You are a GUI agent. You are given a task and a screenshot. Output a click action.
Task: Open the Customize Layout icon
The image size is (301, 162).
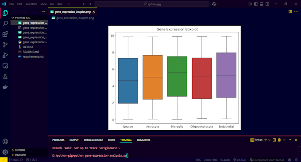click(x=250, y=4)
